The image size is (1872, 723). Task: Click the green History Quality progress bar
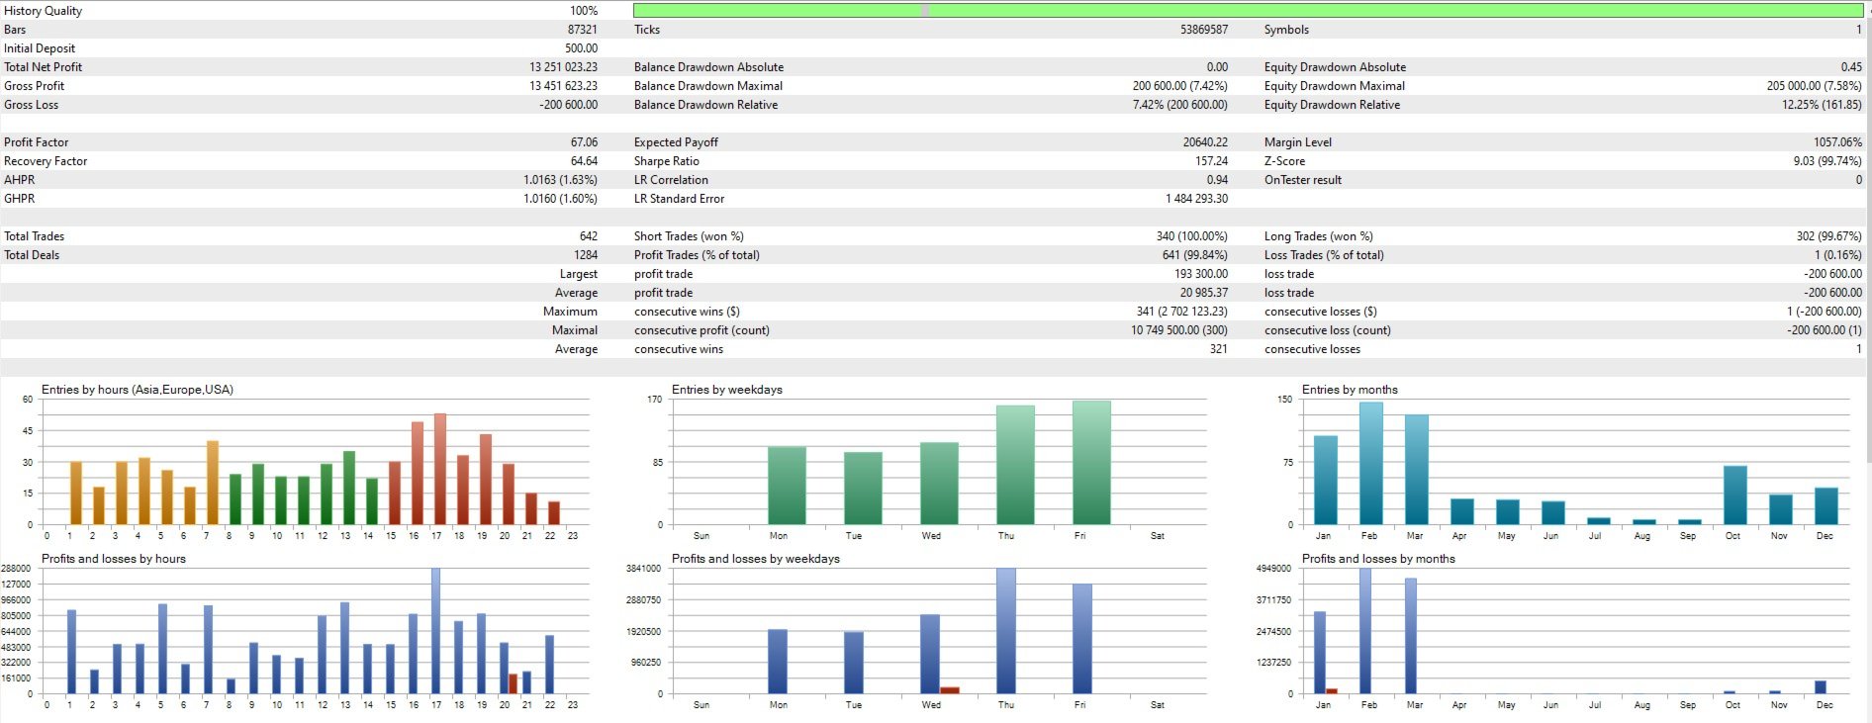(1248, 10)
